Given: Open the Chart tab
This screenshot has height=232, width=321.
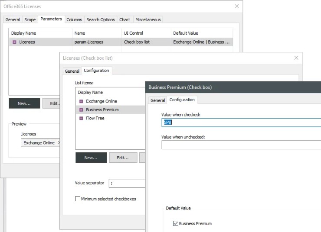Looking at the screenshot, I should click(124, 19).
